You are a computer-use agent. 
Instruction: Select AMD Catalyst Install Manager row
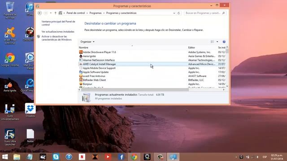152,64
